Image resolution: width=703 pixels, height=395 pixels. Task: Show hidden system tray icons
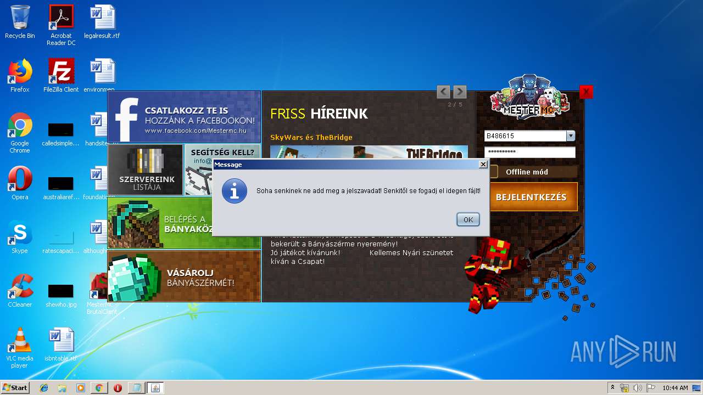pyautogui.click(x=612, y=388)
